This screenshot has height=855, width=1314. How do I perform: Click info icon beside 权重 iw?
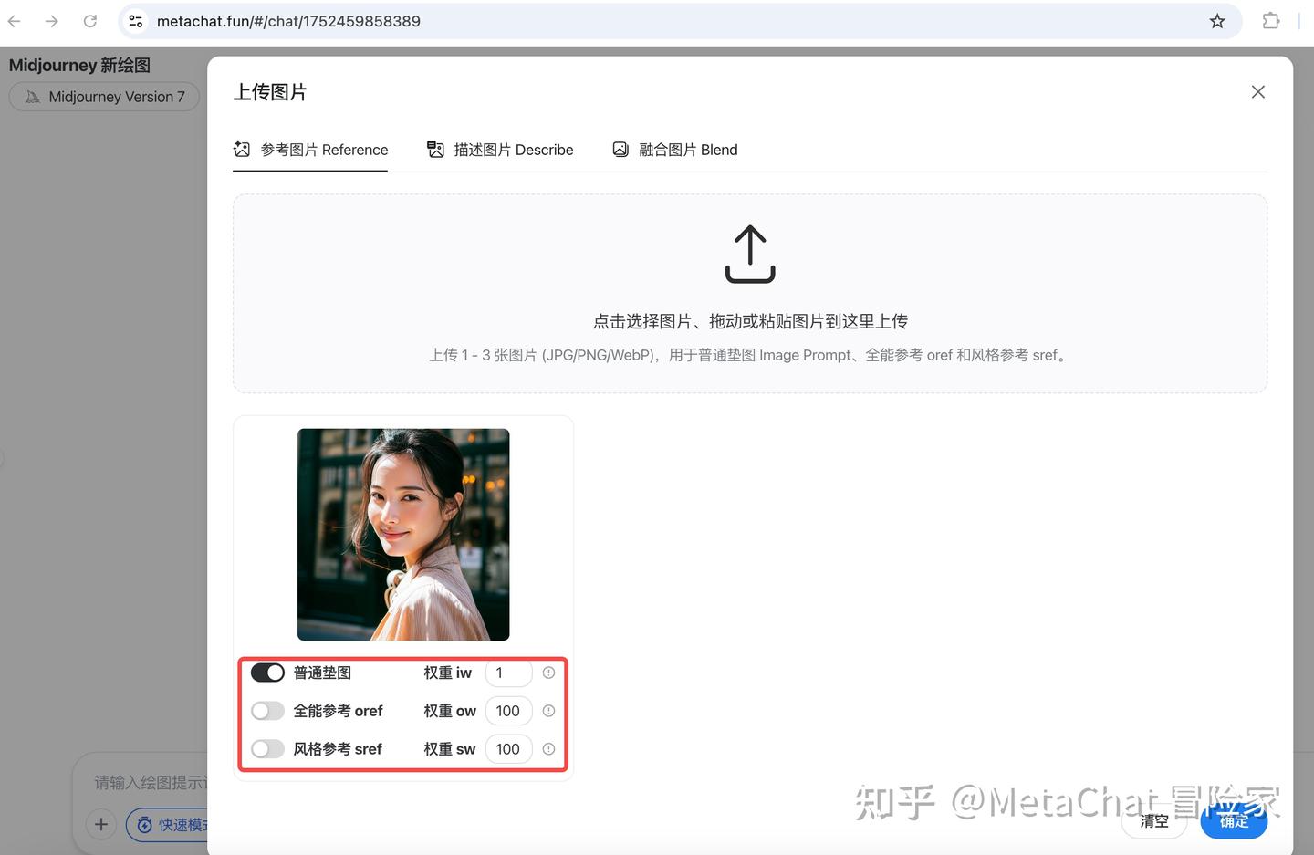click(548, 673)
